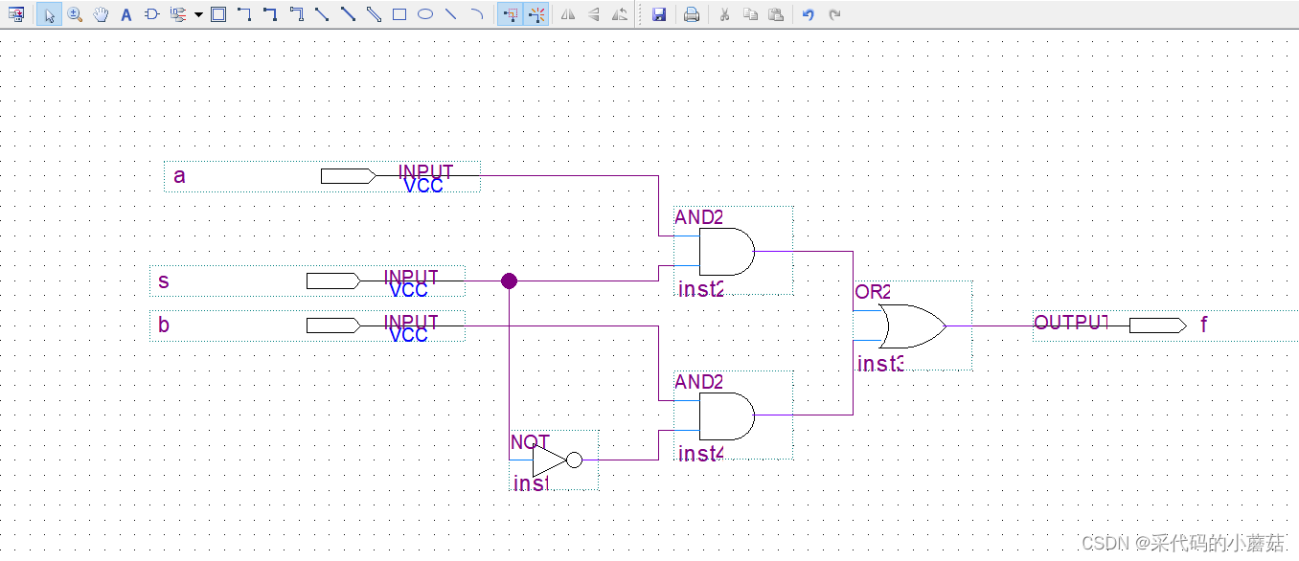Click the Redo arrow

[x=834, y=14]
